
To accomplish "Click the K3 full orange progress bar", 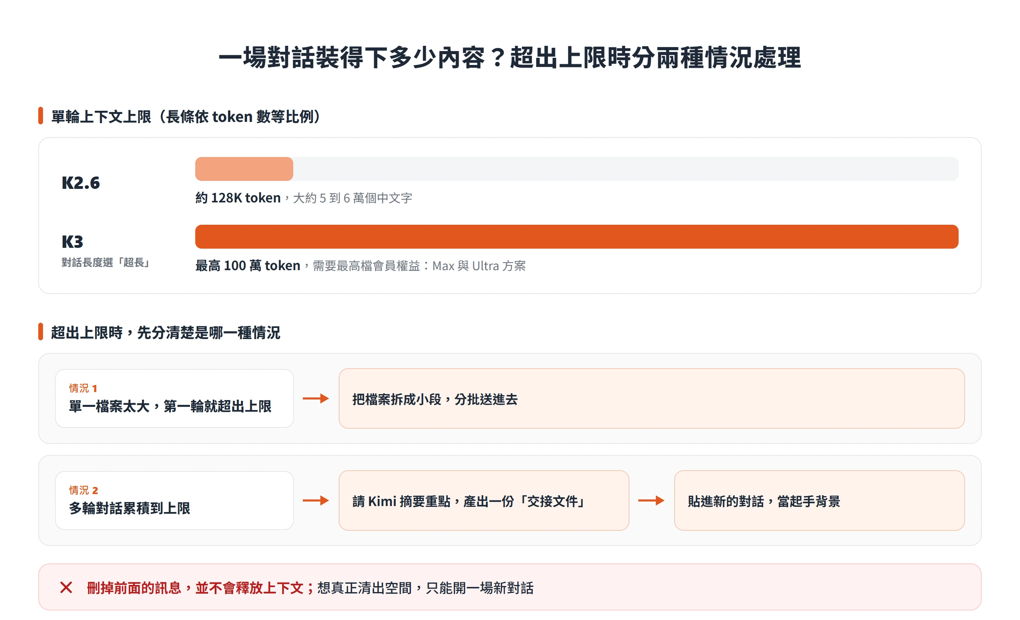I will click(577, 237).
